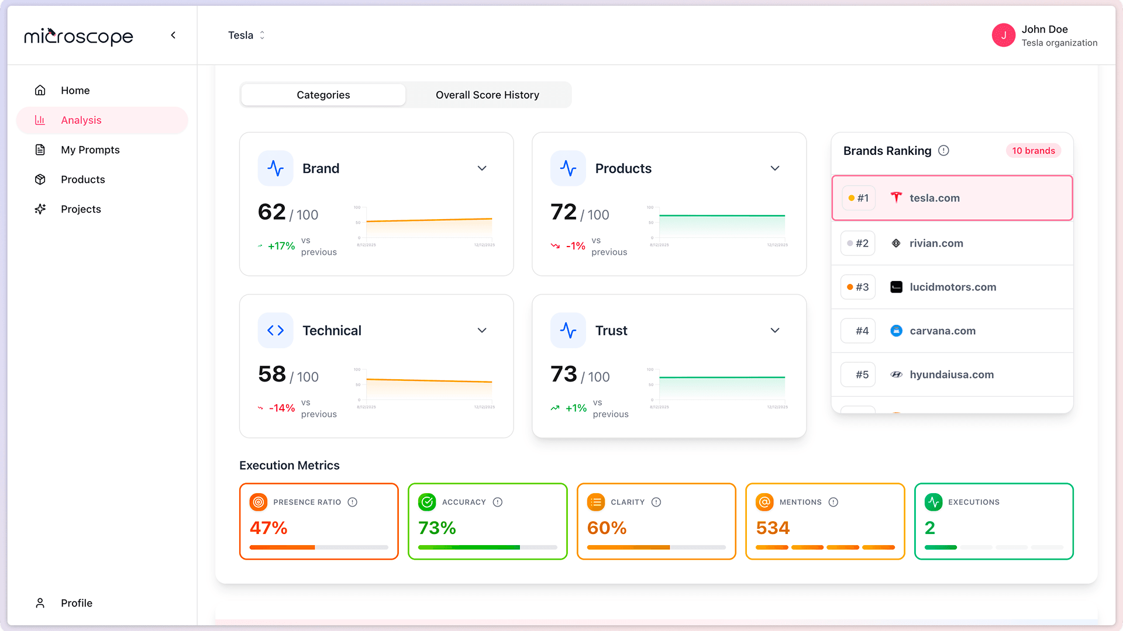Expand the Brand category details
This screenshot has width=1123, height=631.
pos(482,168)
